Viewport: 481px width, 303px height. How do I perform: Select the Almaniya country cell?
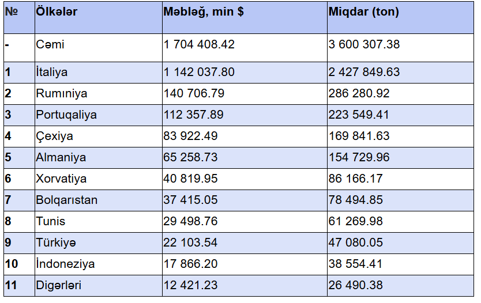click(61, 157)
